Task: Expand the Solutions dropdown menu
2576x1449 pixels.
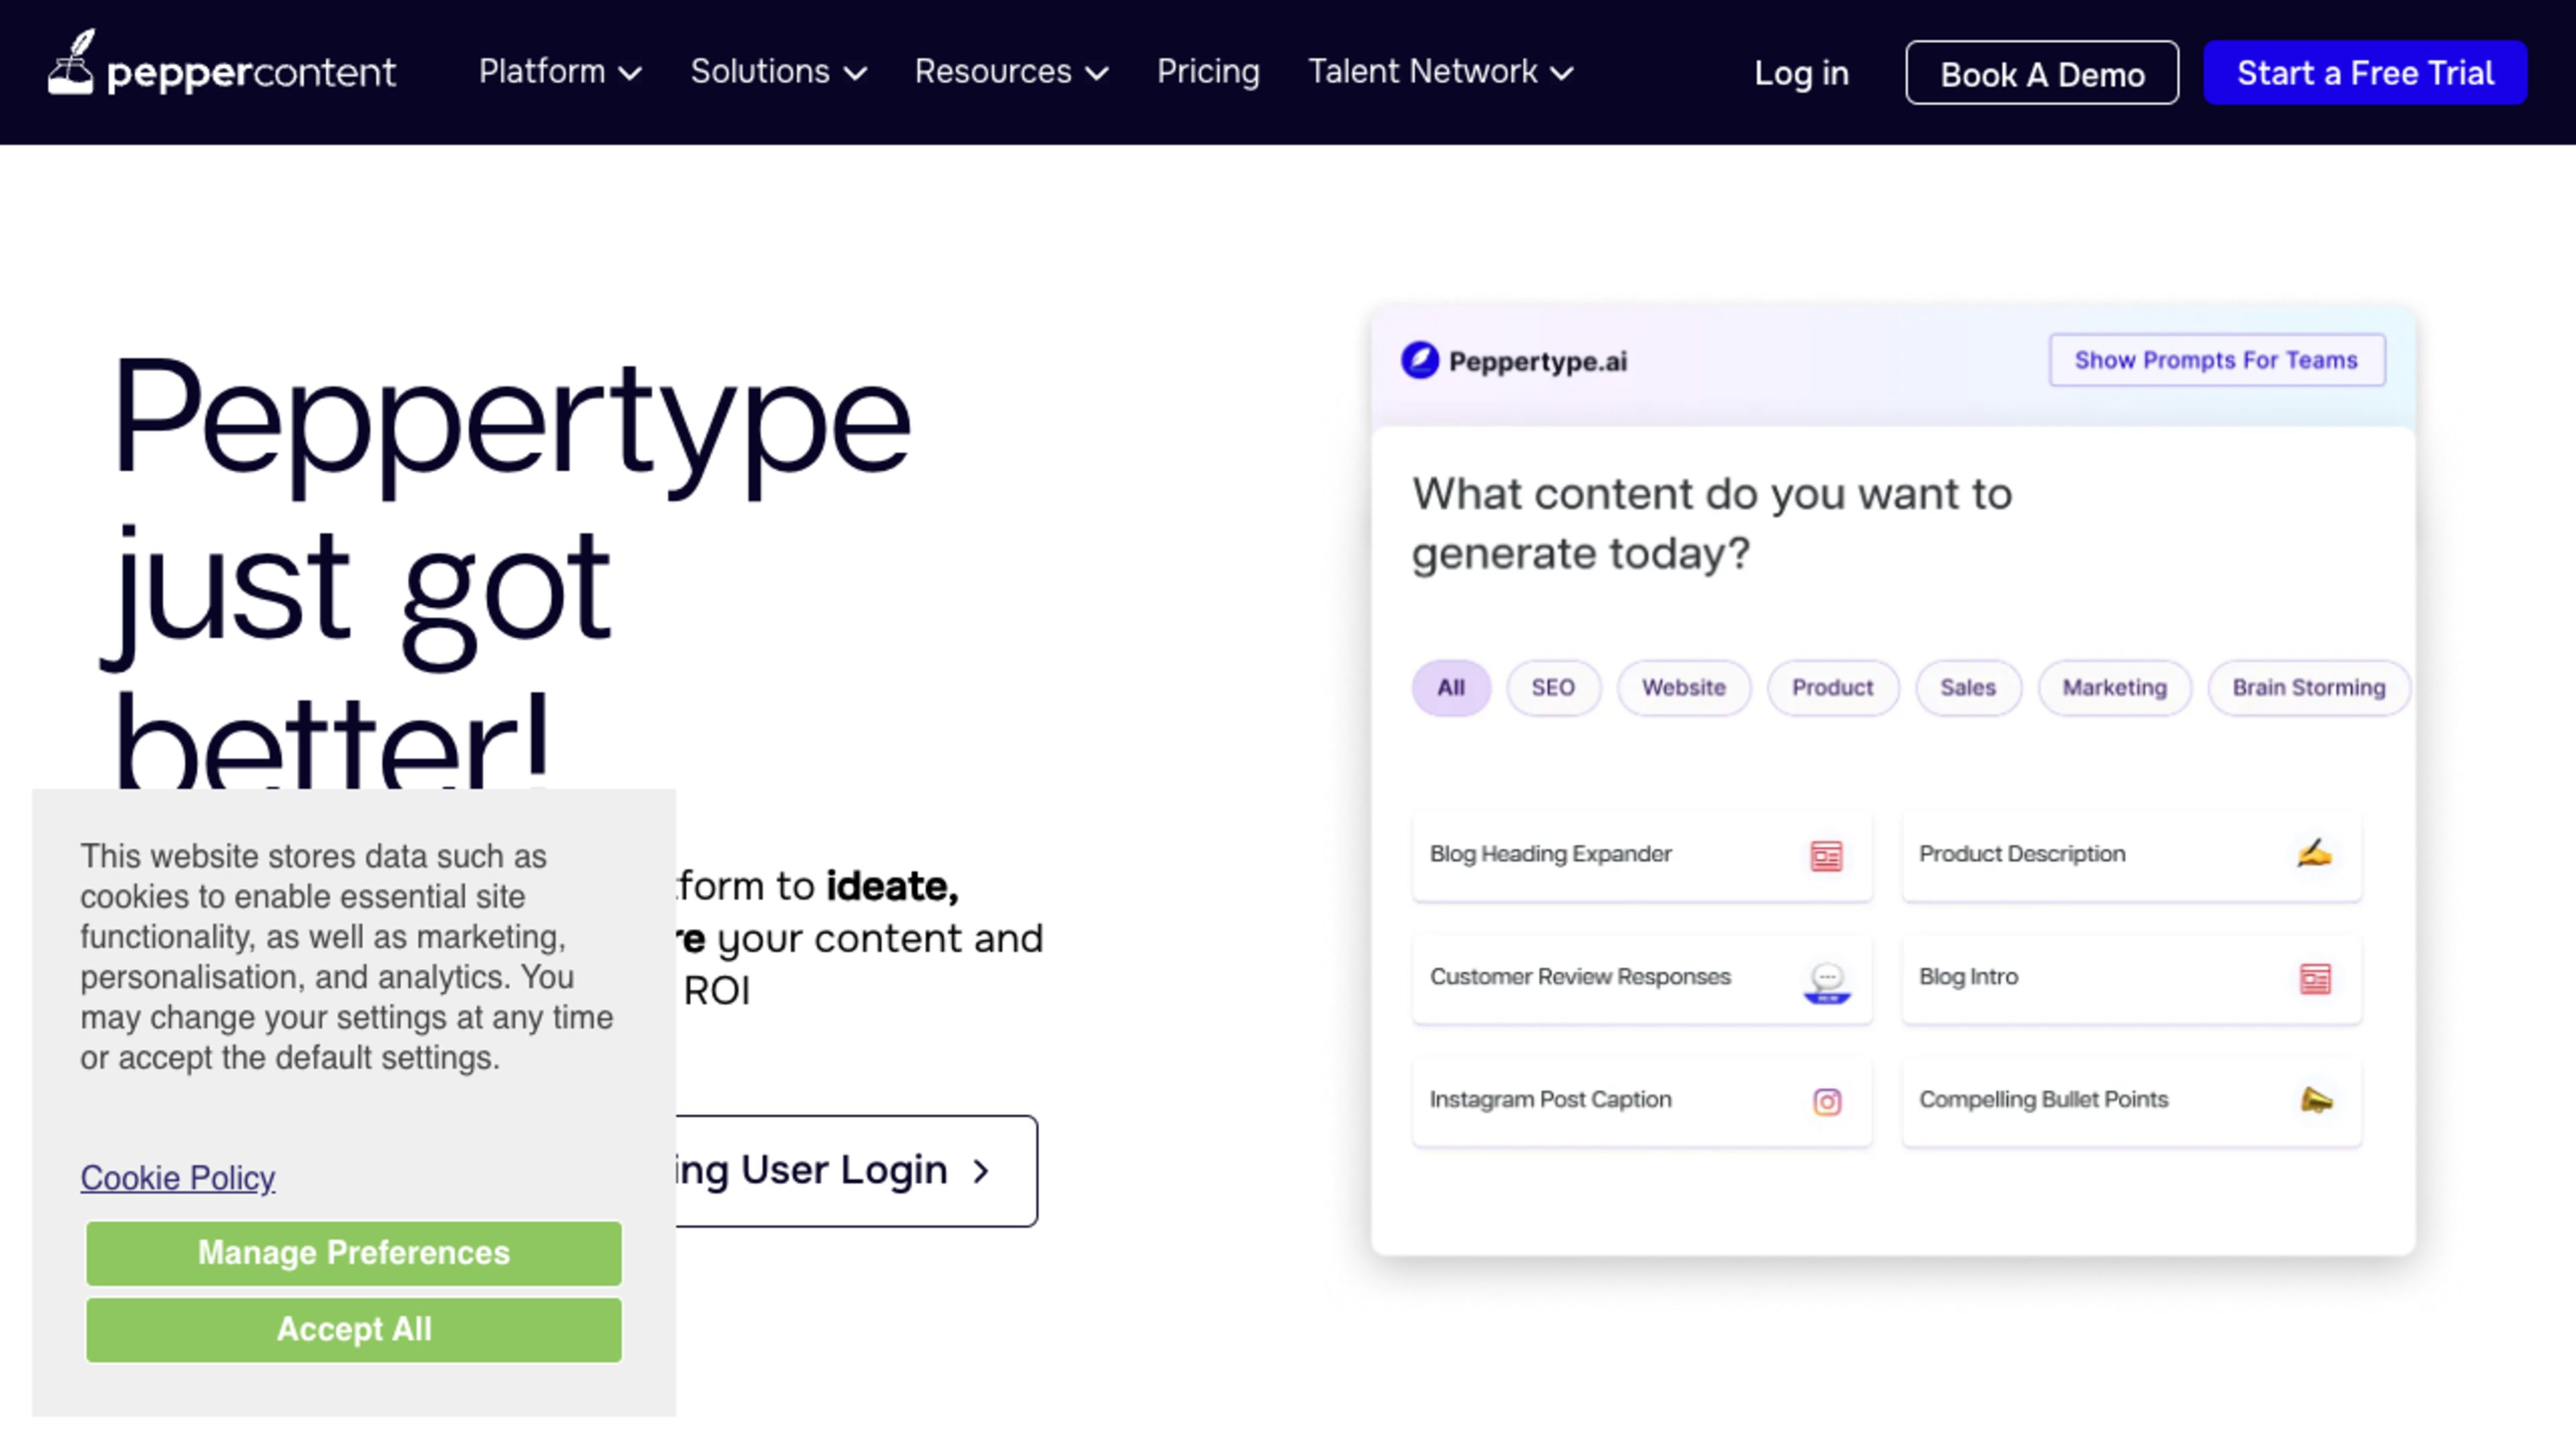Action: tap(778, 72)
